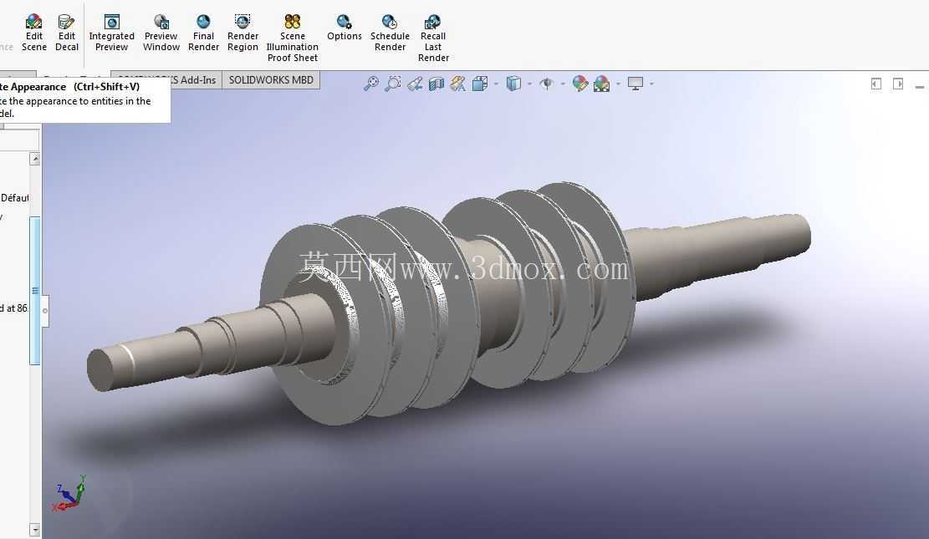The image size is (929, 539).
Task: Expand the Hide/Show Items dropdown arrow
Action: pyautogui.click(x=562, y=84)
